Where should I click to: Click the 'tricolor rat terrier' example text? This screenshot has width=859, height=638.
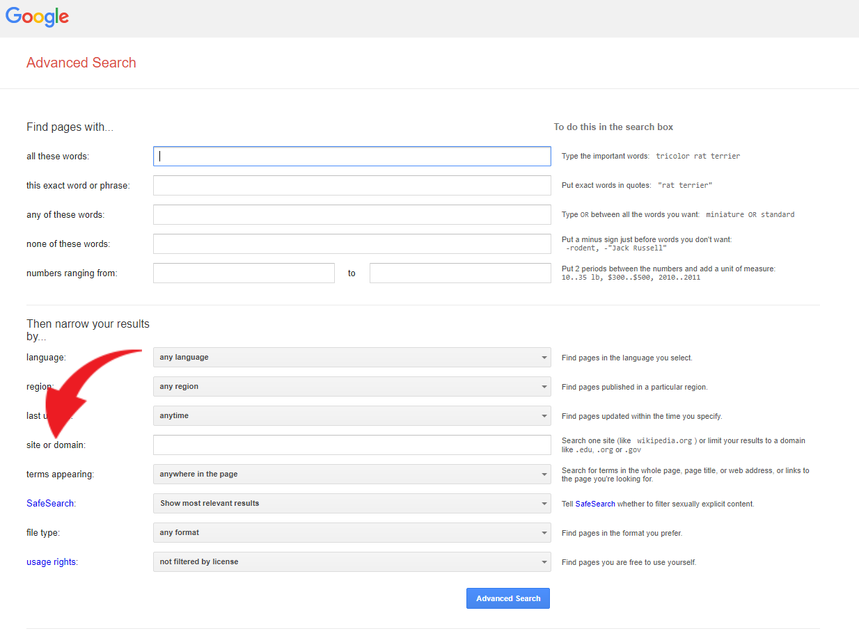pos(698,156)
